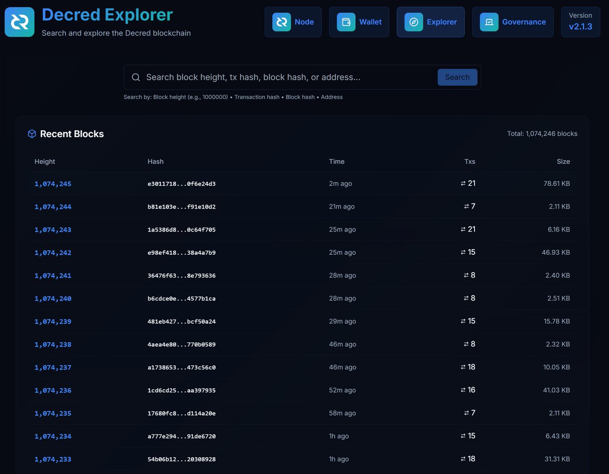
Task: Click the Size column header
Action: pos(563,161)
